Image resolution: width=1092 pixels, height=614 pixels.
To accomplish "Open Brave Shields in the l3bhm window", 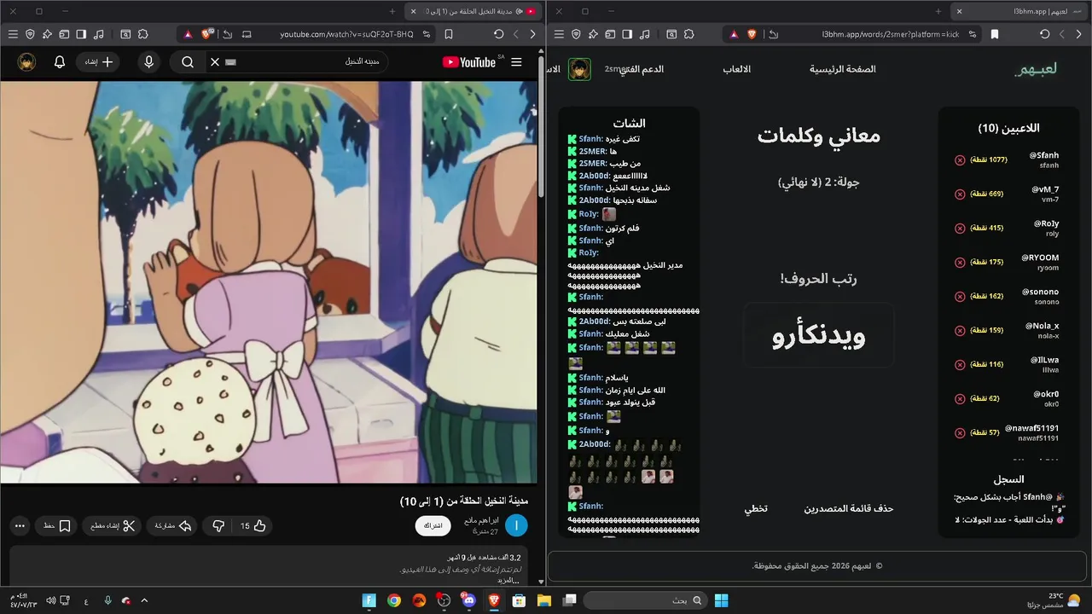I will [x=752, y=34].
